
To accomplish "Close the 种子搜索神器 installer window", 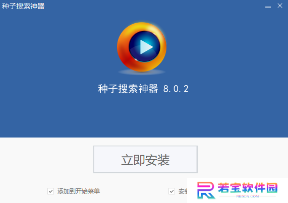I will [280, 6].
